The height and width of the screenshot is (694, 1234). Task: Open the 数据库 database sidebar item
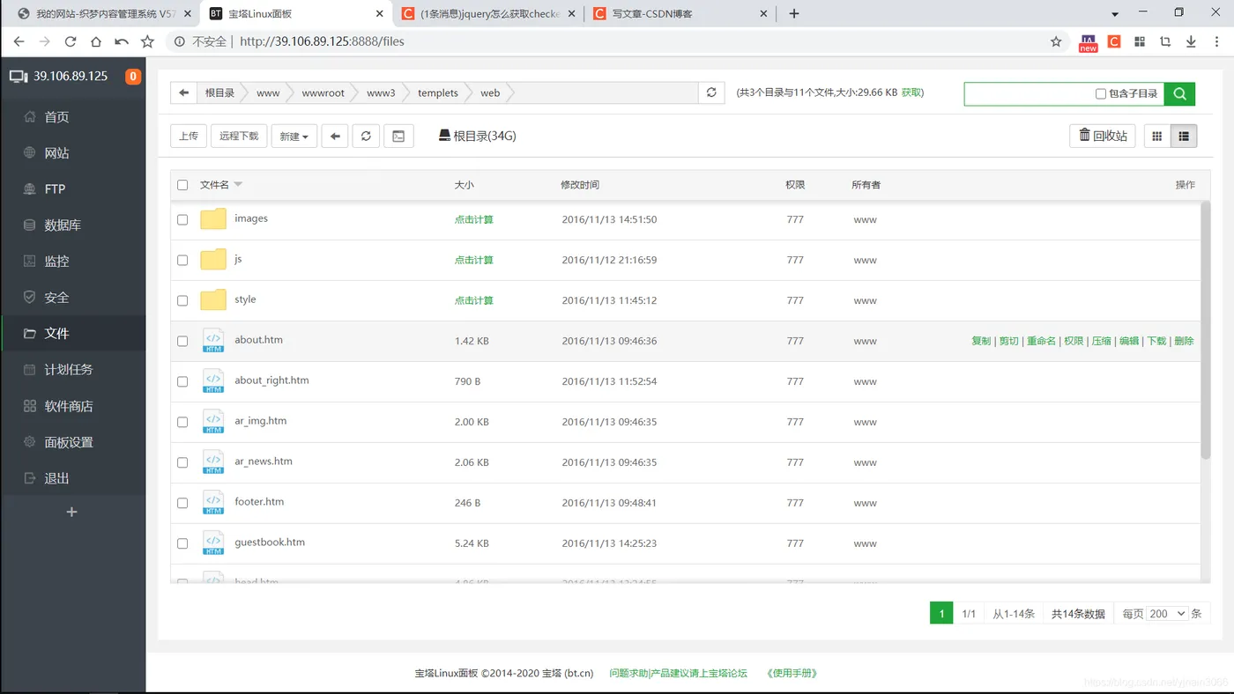(x=72, y=225)
